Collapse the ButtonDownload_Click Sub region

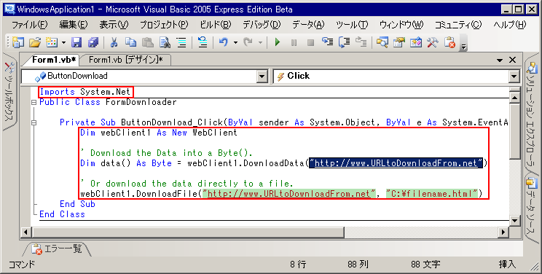pyautogui.click(x=34, y=122)
